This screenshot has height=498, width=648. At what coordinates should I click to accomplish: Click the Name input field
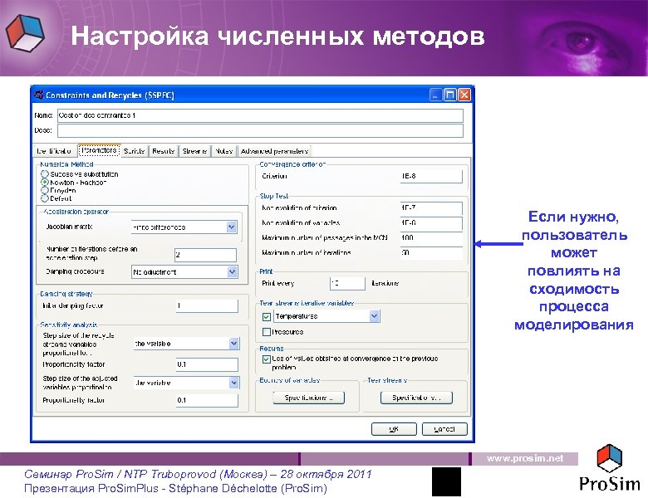tap(260, 115)
